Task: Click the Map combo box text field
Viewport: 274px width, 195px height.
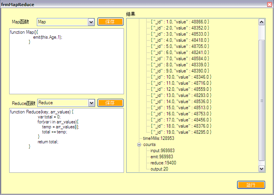Action: pos(63,22)
